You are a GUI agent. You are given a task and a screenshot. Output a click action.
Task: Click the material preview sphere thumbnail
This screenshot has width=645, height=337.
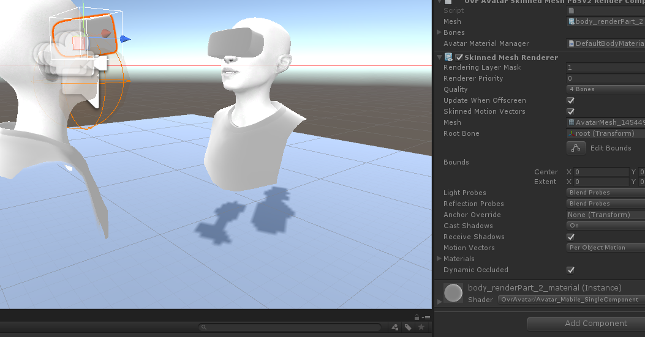tap(453, 293)
